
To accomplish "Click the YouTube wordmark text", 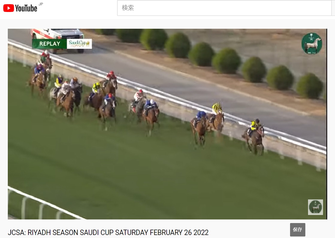I will (26, 9).
